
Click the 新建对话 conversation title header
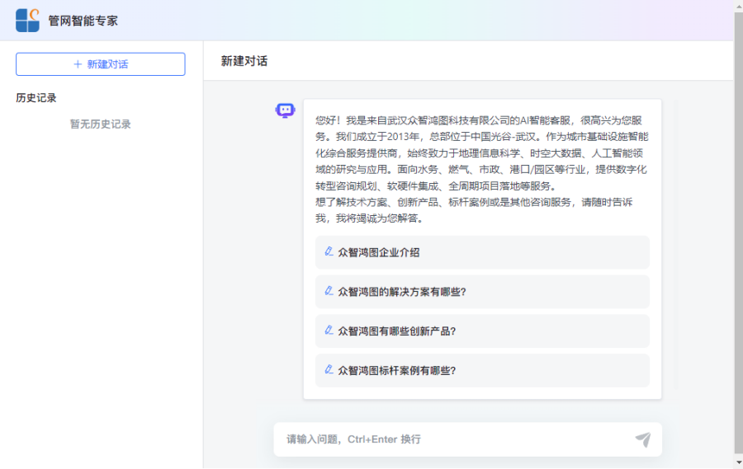244,61
